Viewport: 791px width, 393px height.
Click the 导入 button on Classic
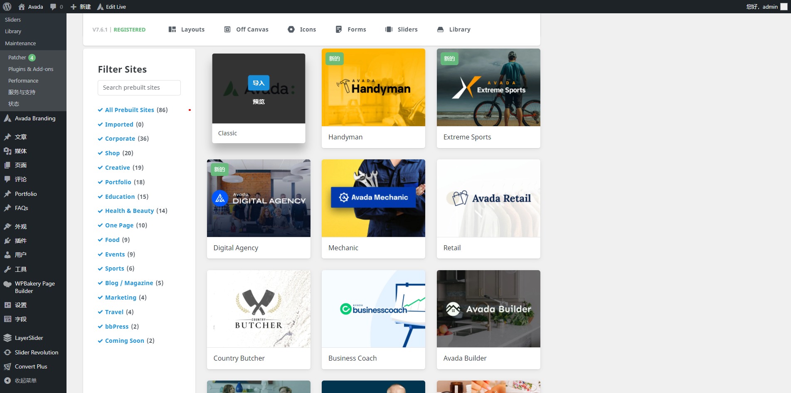pos(259,83)
